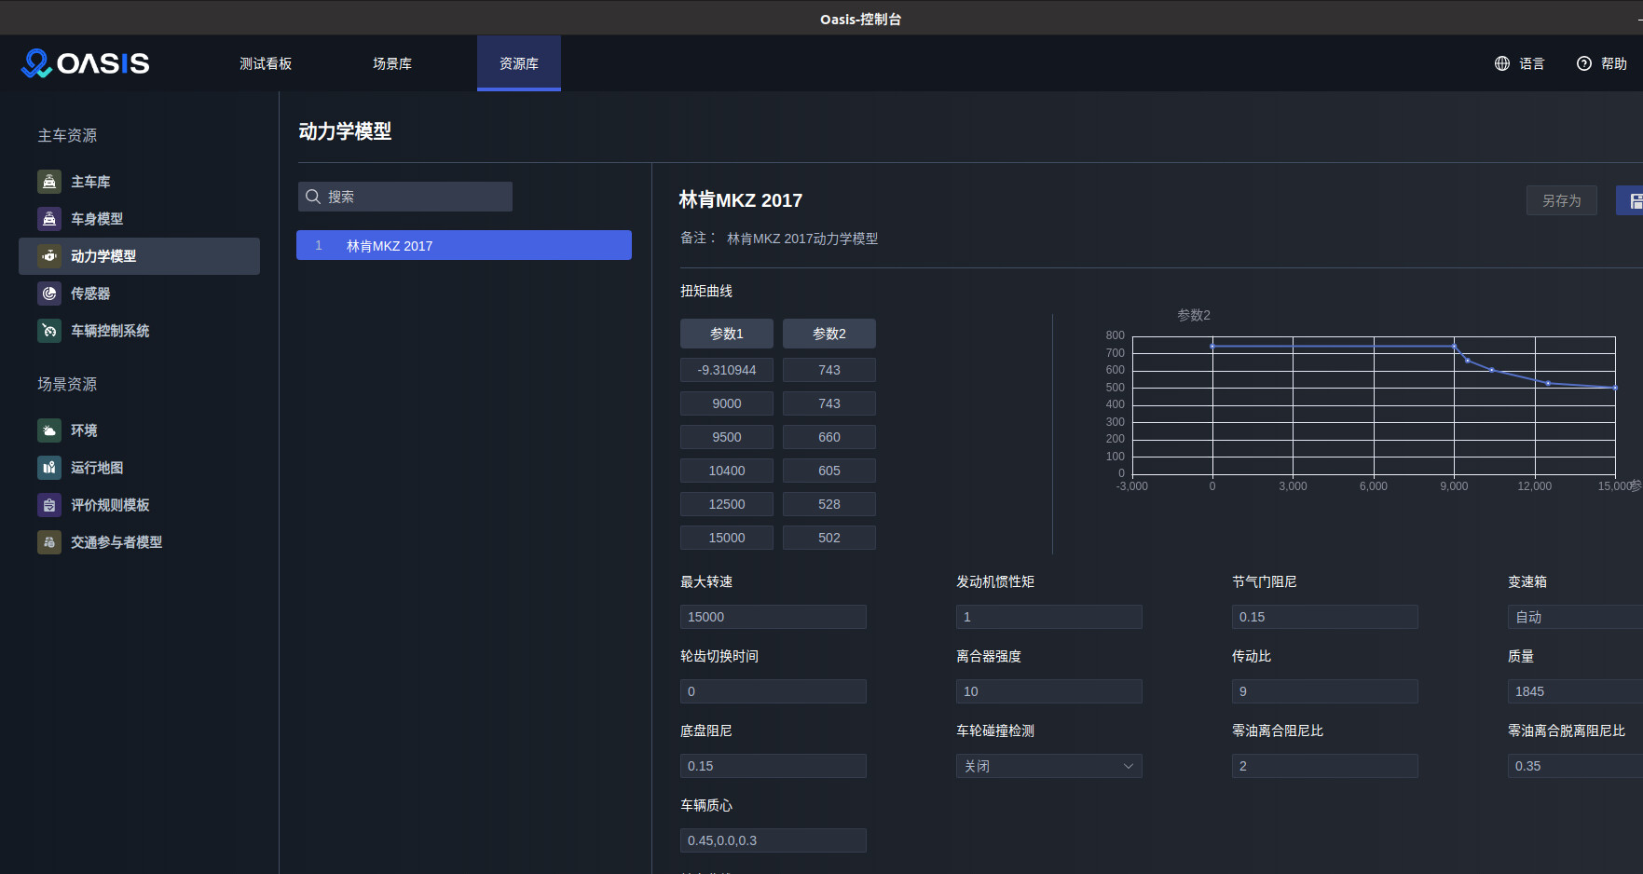Screen dimensions: 1643x874
Task: Click the save disk icon button
Action: click(x=1630, y=200)
